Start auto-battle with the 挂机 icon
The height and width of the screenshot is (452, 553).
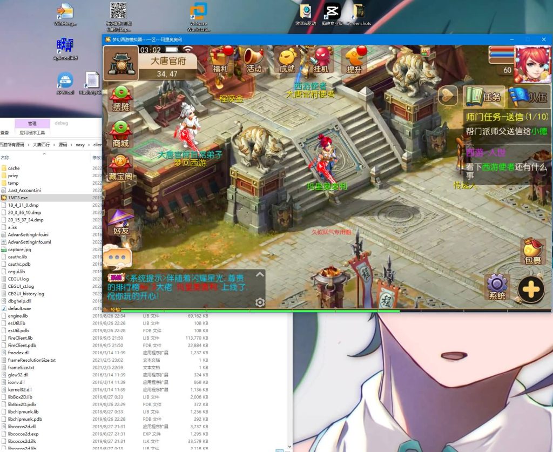321,60
